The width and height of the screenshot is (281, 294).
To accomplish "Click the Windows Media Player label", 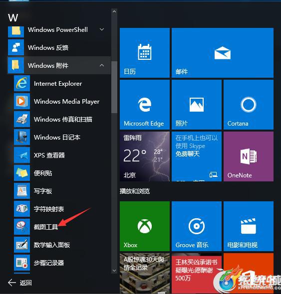I will [x=67, y=102].
